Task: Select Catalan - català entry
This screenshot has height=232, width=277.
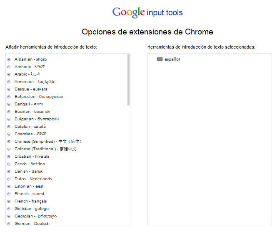Action: click(30, 127)
